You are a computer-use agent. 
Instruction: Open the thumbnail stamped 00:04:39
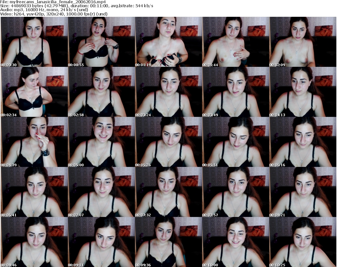pos(34,142)
